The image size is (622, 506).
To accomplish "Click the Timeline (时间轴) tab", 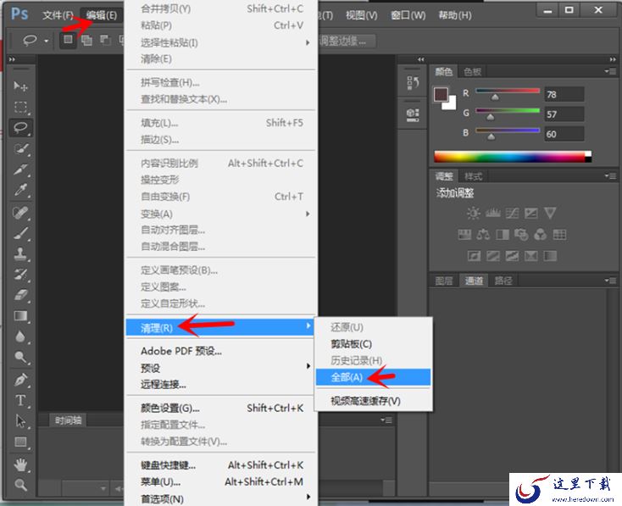I will click(69, 420).
